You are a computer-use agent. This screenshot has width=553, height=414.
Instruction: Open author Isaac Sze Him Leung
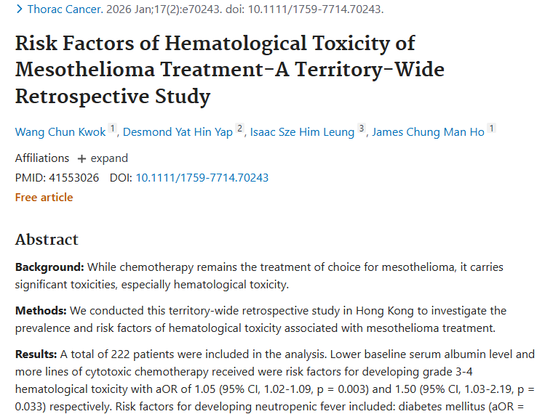[302, 132]
